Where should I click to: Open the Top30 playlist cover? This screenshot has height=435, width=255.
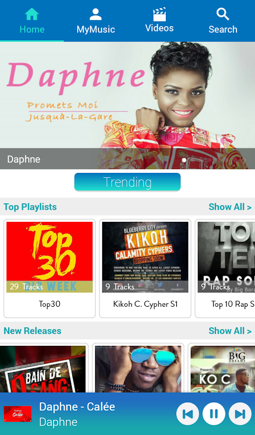click(49, 257)
